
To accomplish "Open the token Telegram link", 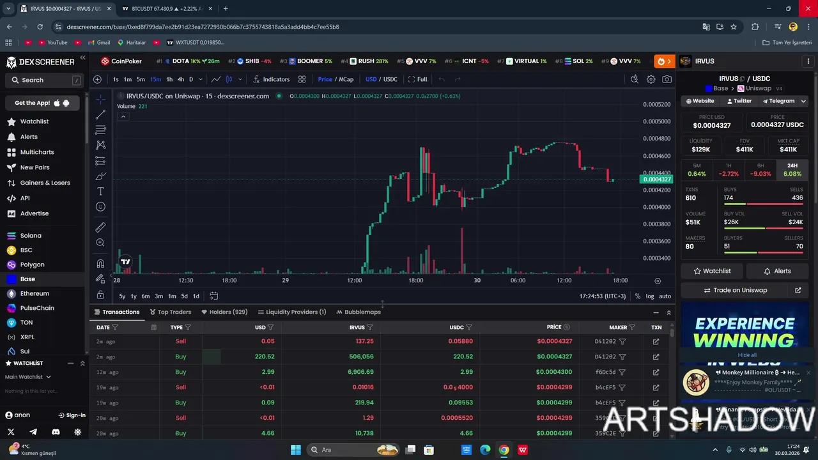I will [778, 101].
